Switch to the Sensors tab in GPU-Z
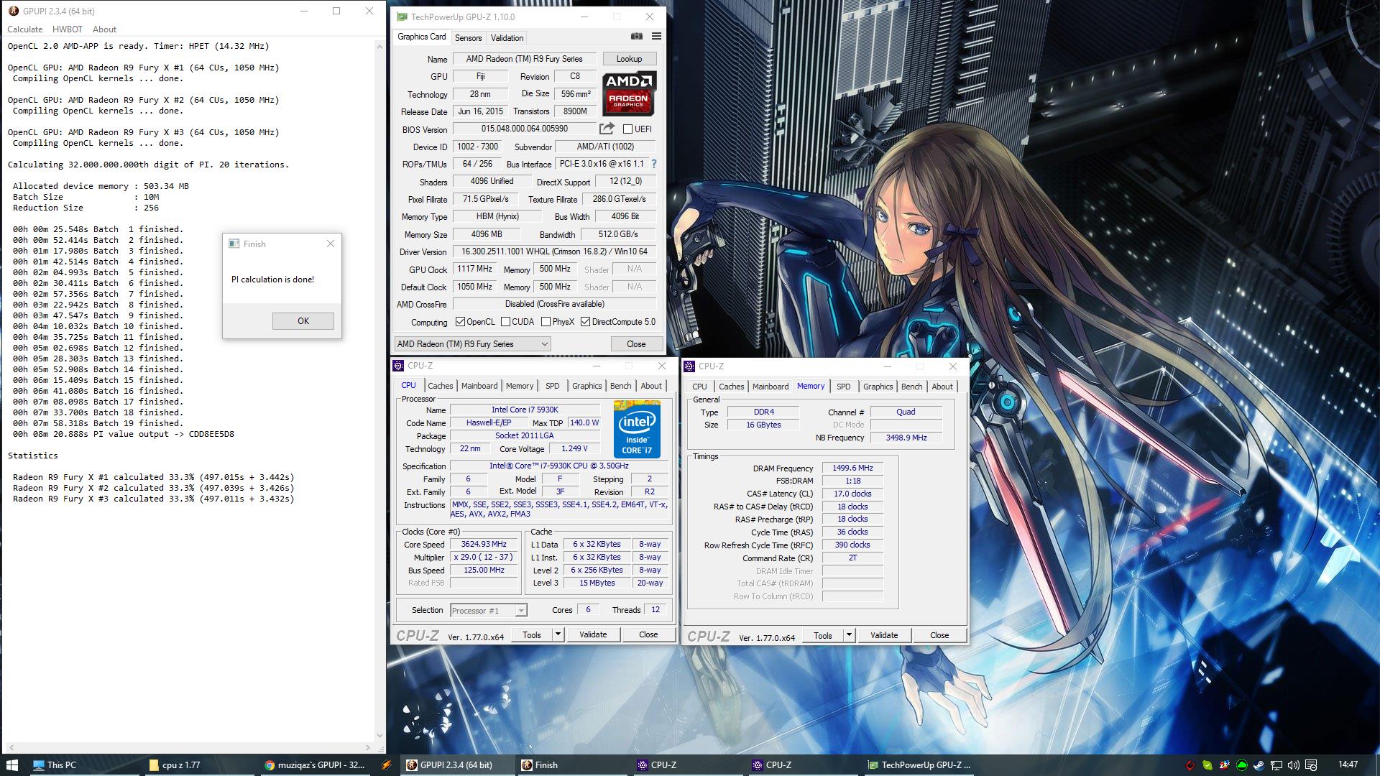The height and width of the screenshot is (776, 1380). click(x=468, y=38)
